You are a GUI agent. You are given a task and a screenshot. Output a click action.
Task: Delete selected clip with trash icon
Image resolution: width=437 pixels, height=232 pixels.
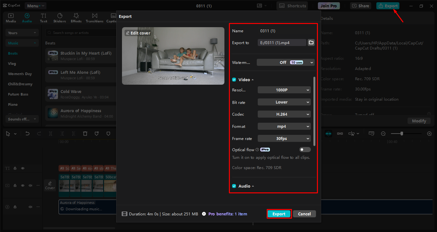coord(85,134)
